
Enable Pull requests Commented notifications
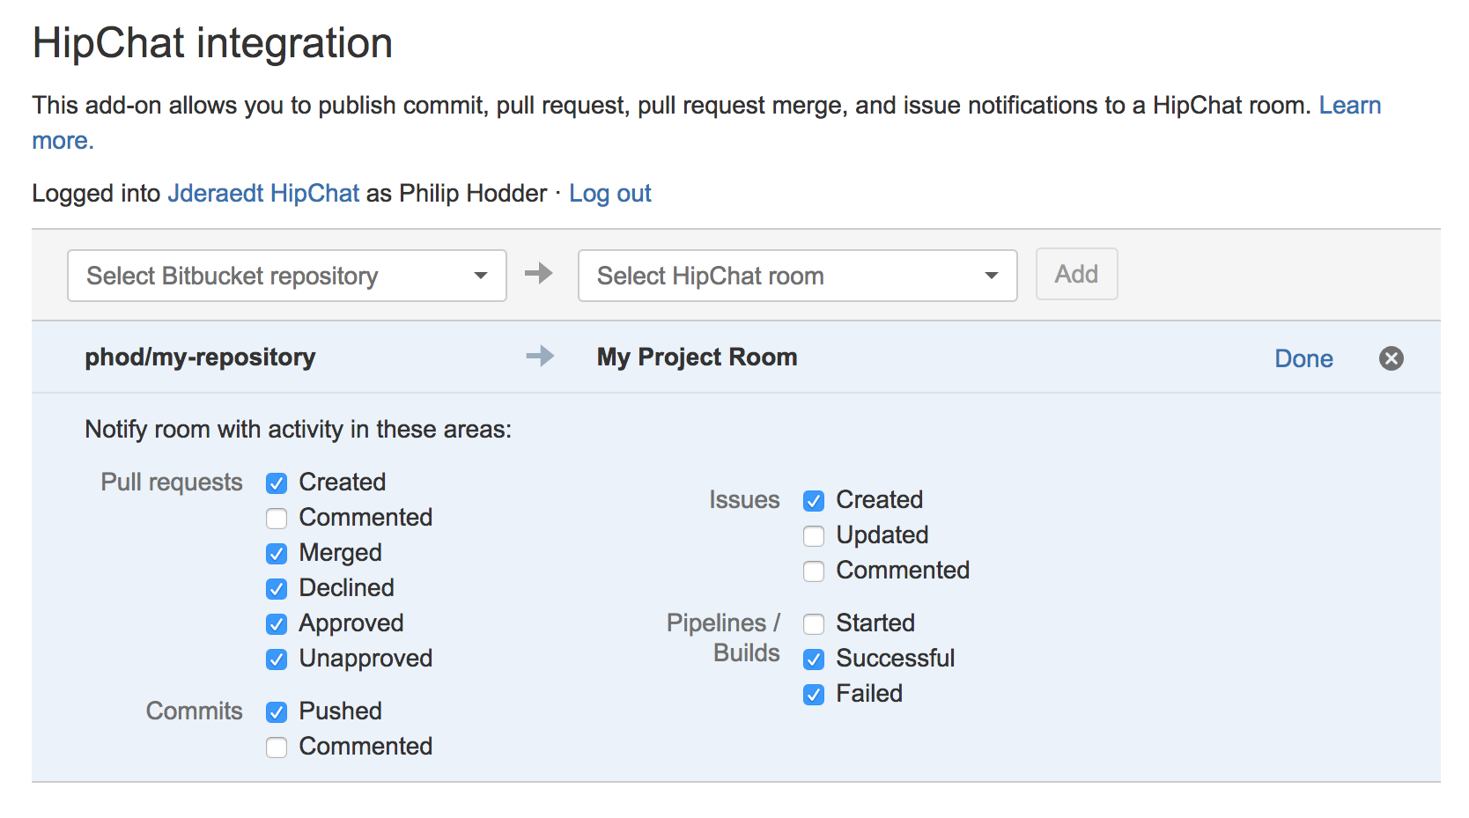coord(277,519)
